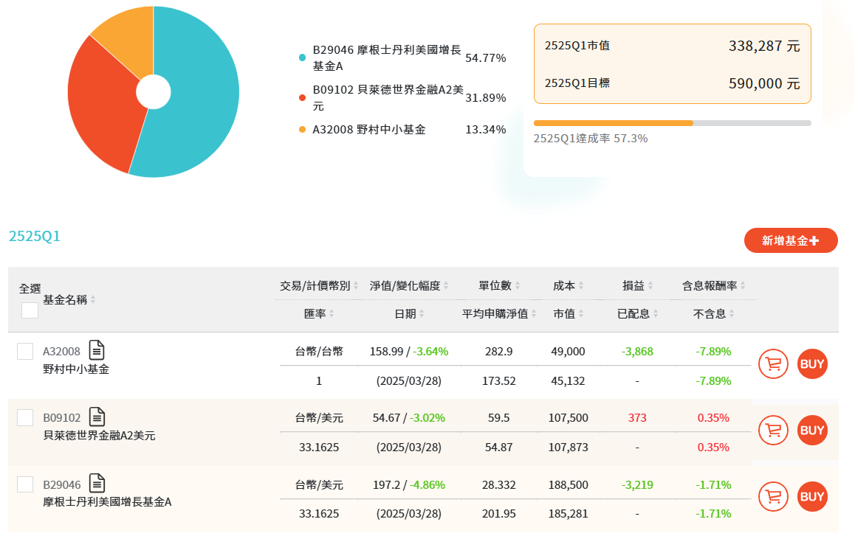Click the 2525Q1 達成率 progress bar
855x536 pixels.
(672, 123)
